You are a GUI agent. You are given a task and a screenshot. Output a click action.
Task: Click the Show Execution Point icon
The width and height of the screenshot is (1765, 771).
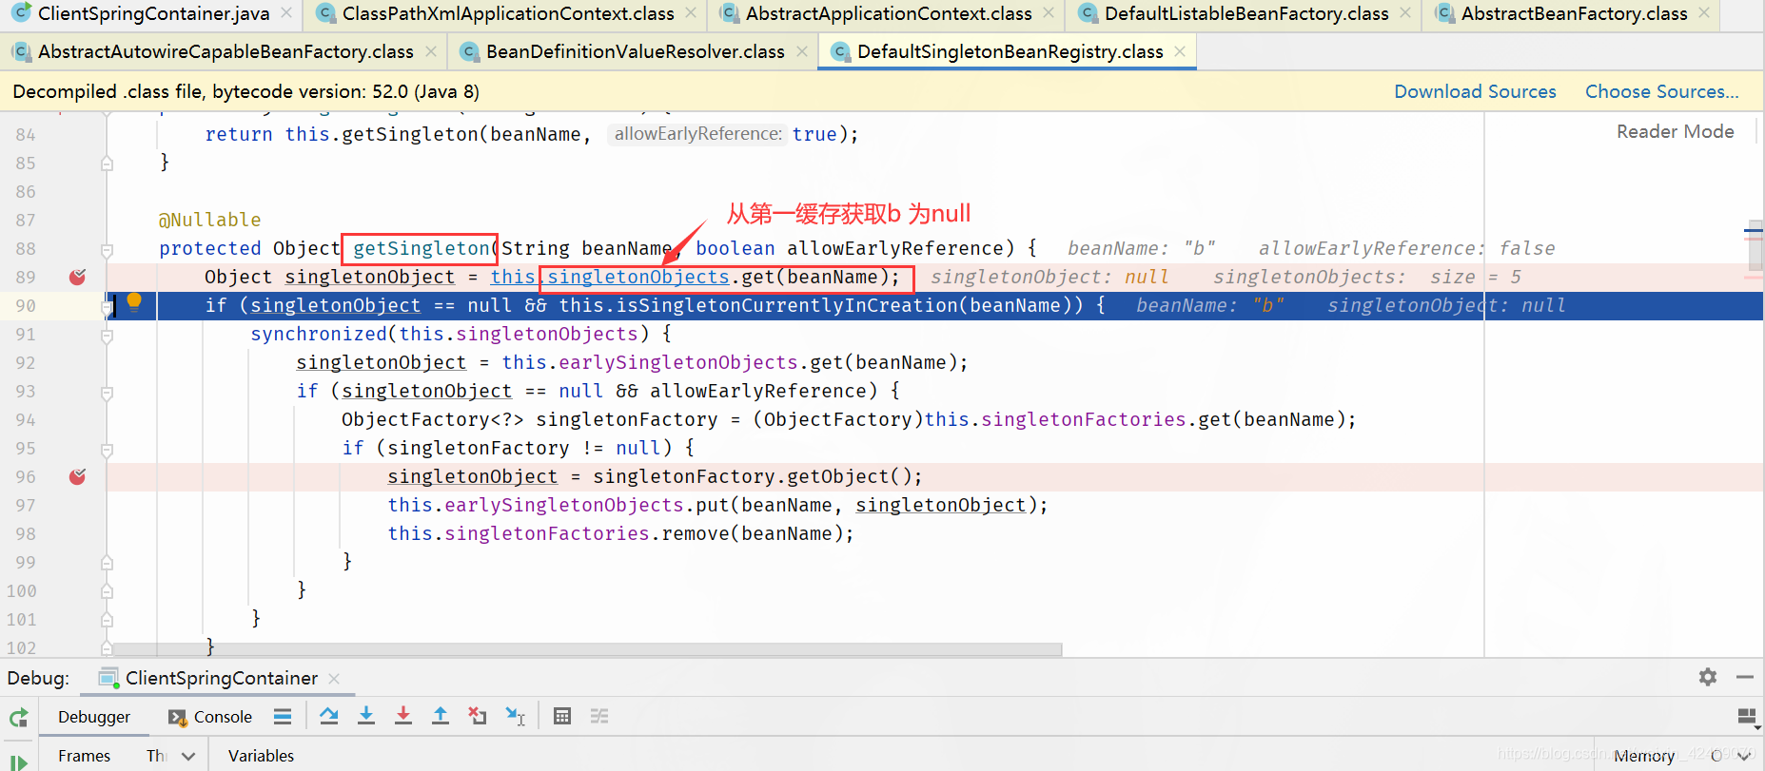coord(283,716)
